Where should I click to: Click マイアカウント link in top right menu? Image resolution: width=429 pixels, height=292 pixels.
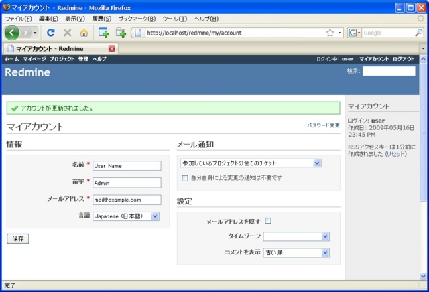coord(374,59)
